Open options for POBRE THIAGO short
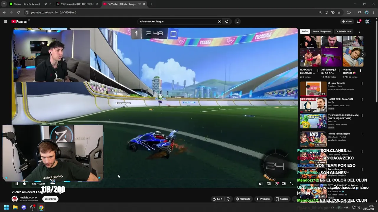 pyautogui.click(x=360, y=71)
